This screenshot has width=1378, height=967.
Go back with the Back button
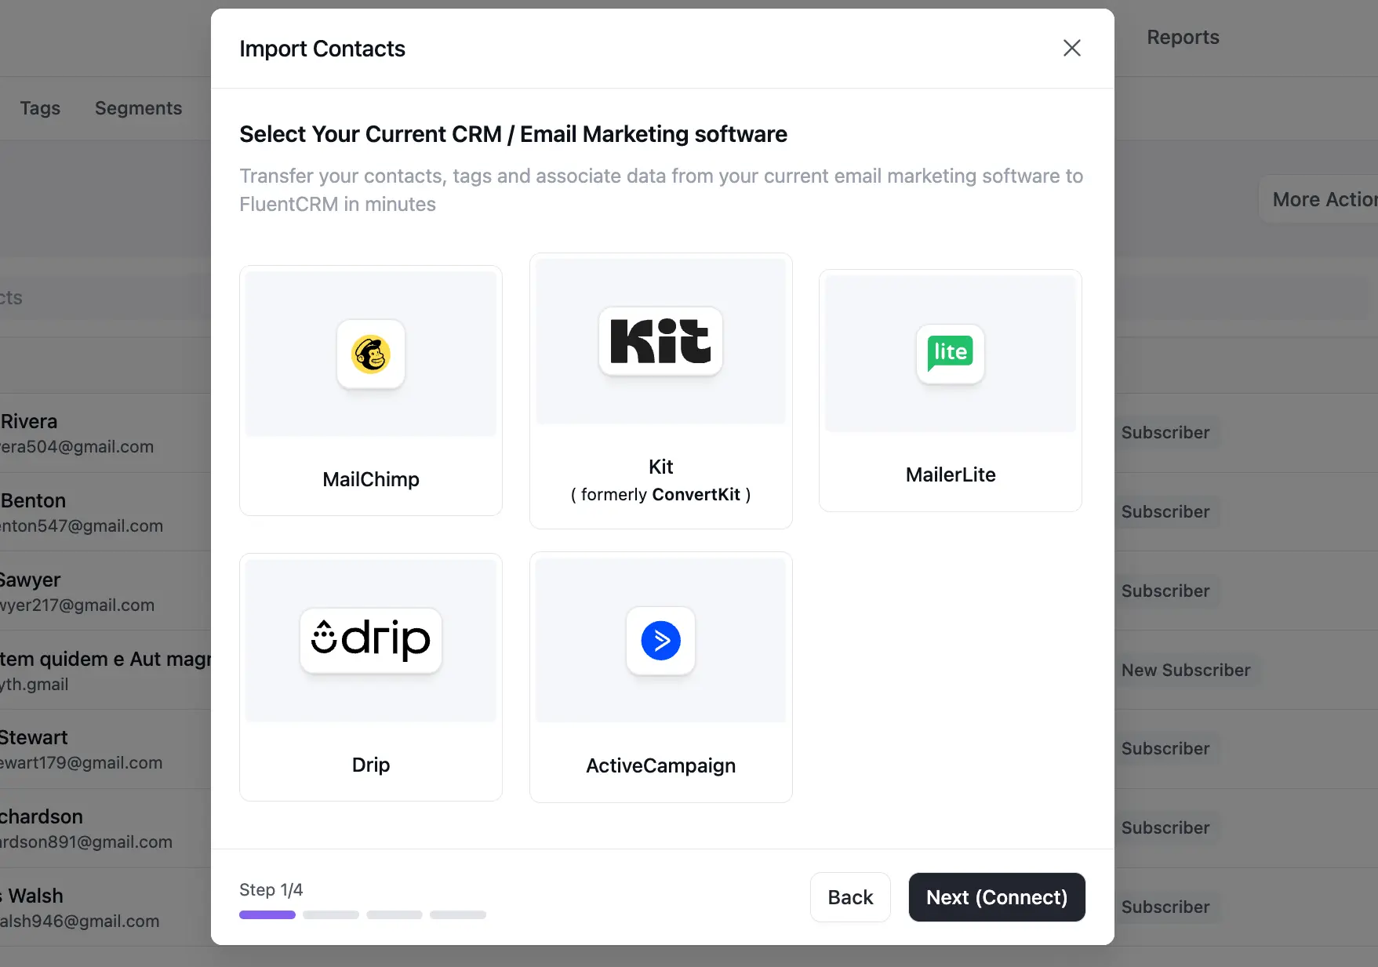point(850,897)
